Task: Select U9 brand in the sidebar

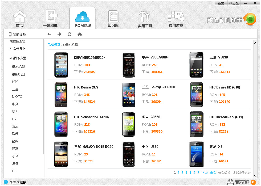Action: (14, 171)
